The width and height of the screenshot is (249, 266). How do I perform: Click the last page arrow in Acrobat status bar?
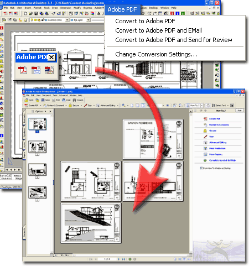pyautogui.click(x=123, y=259)
